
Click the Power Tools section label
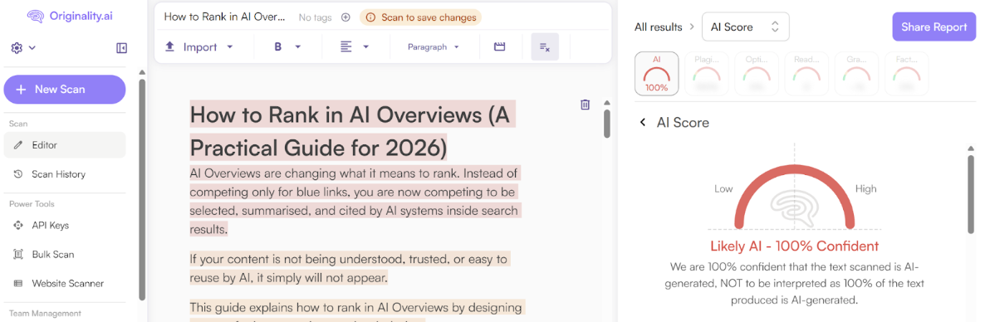tap(32, 204)
